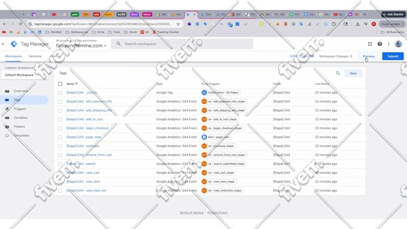The image size is (407, 229).
Task: Click the Tag Manager logo icon
Action: coord(14,44)
